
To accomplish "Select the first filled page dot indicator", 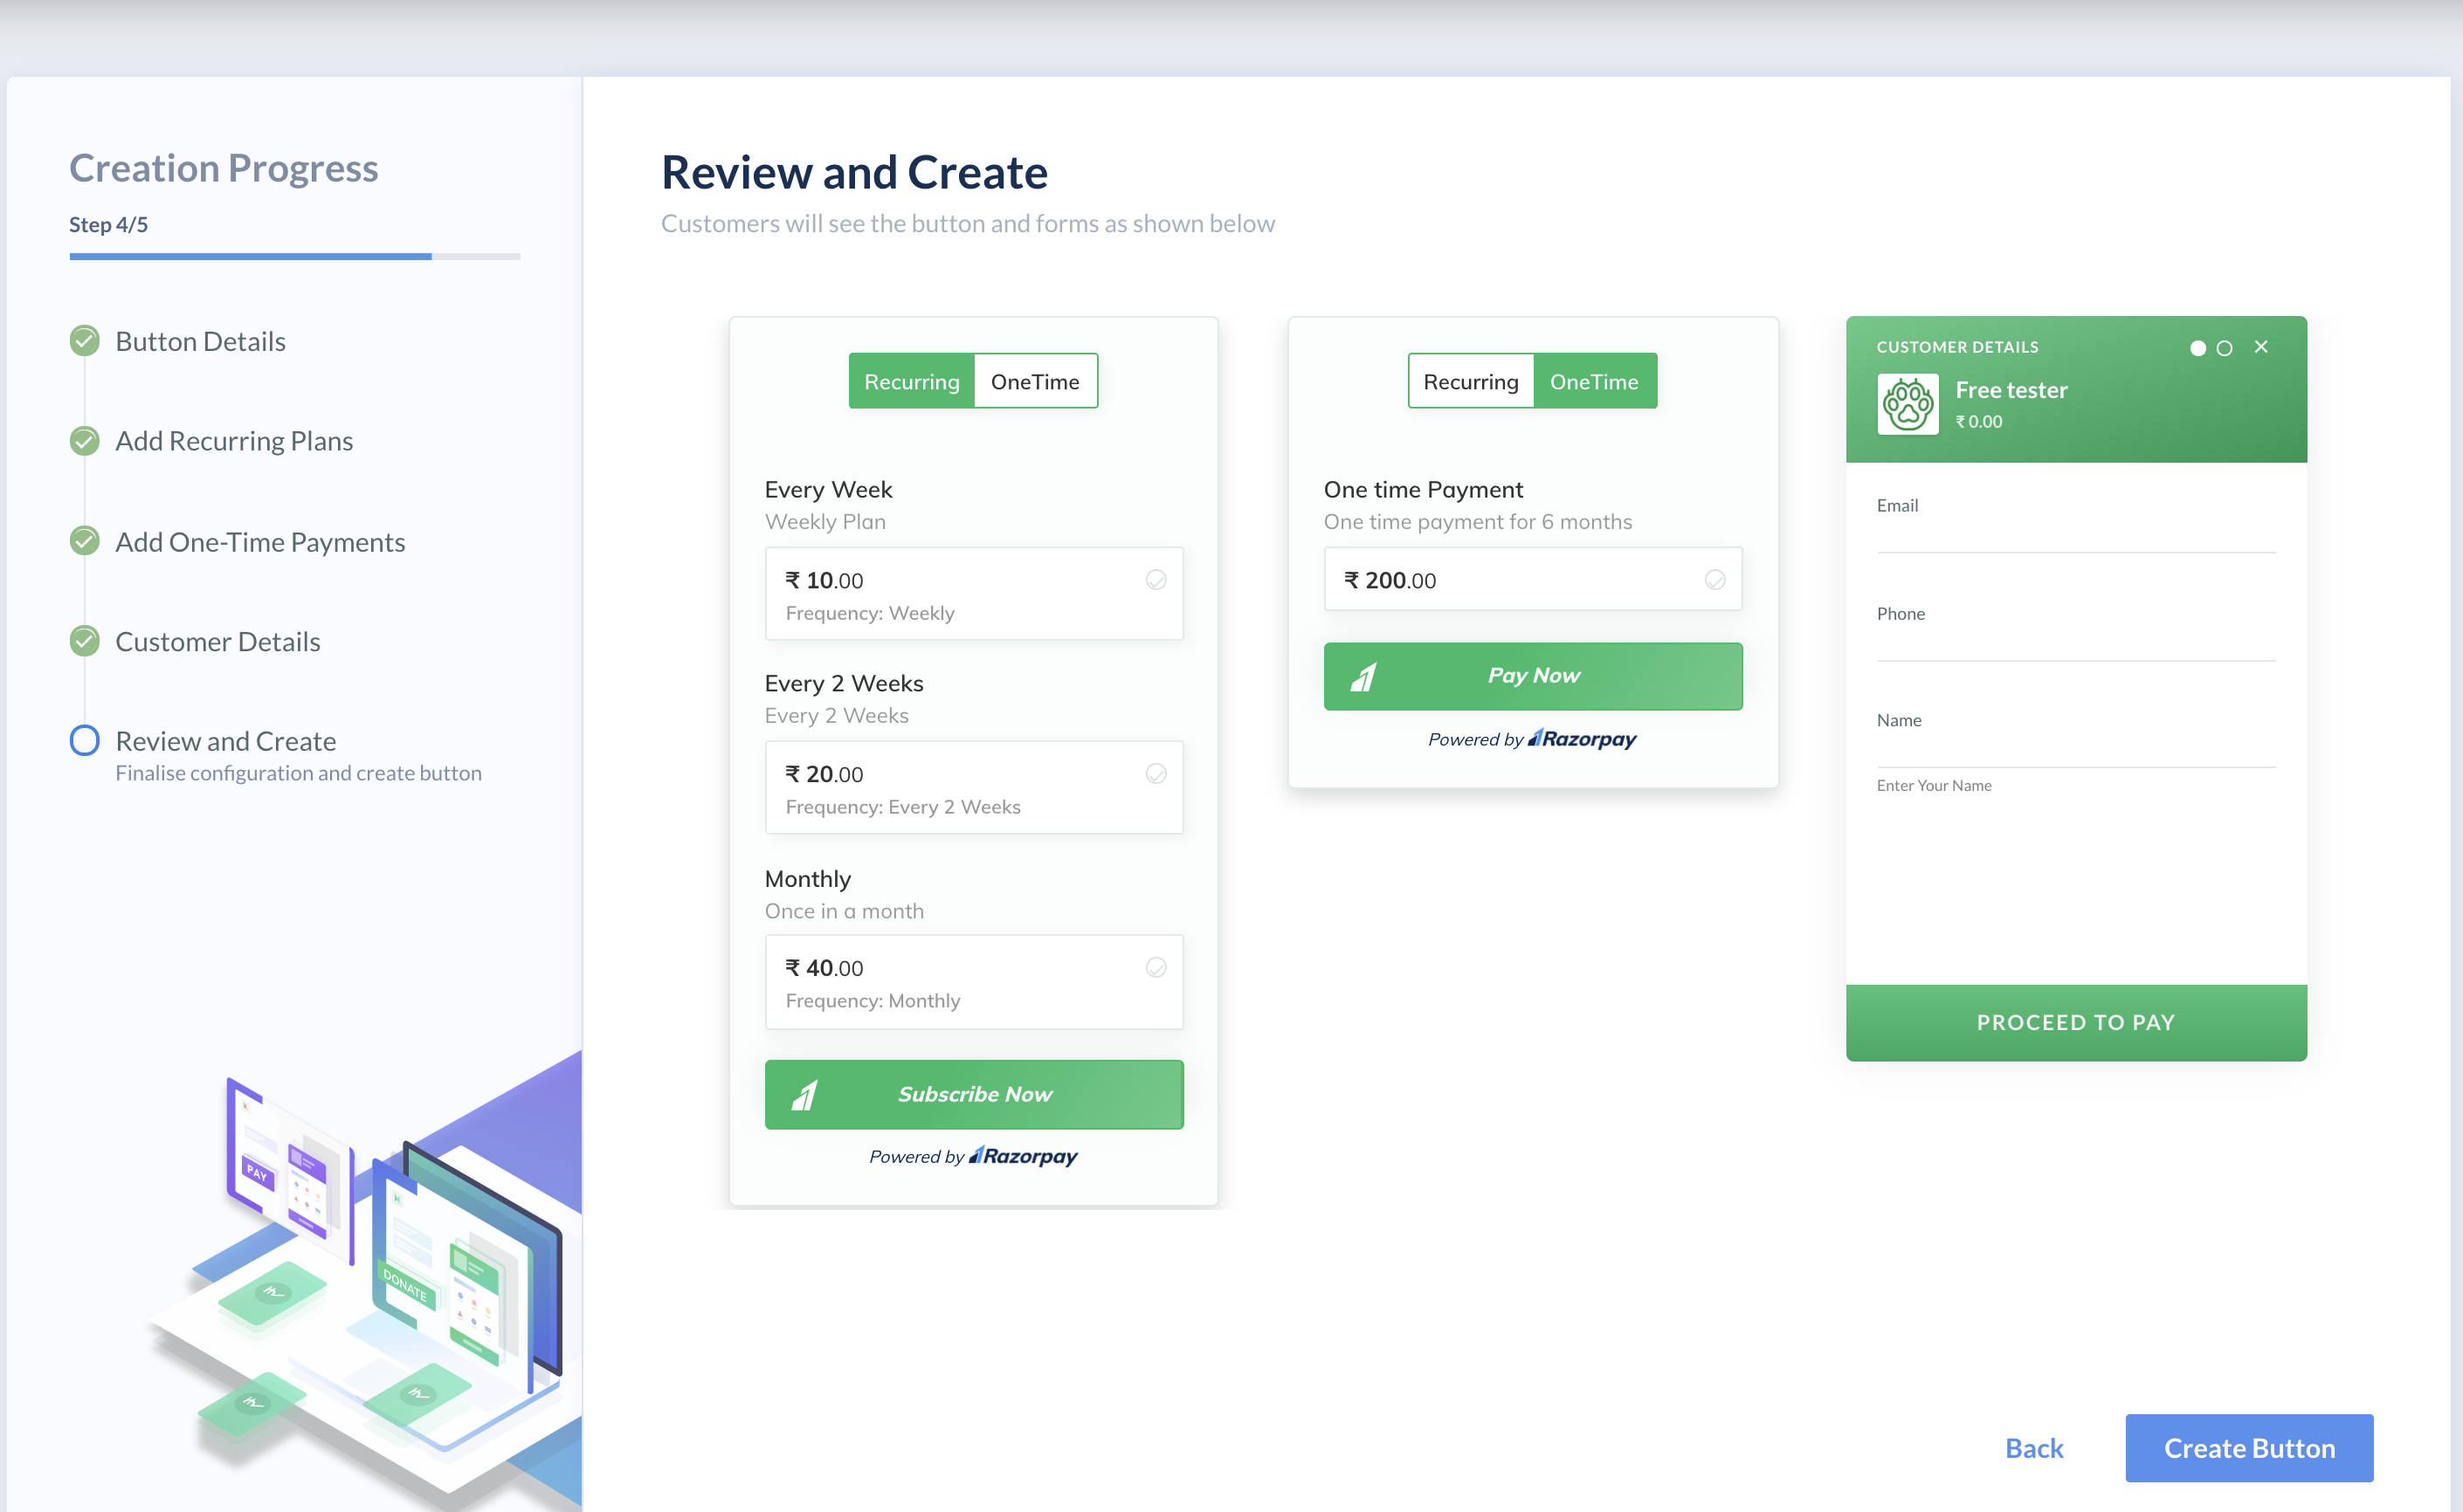I will 2197,348.
